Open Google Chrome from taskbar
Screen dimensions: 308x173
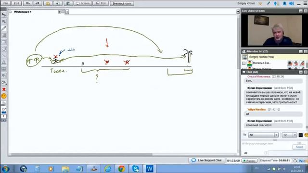[x=122, y=169]
